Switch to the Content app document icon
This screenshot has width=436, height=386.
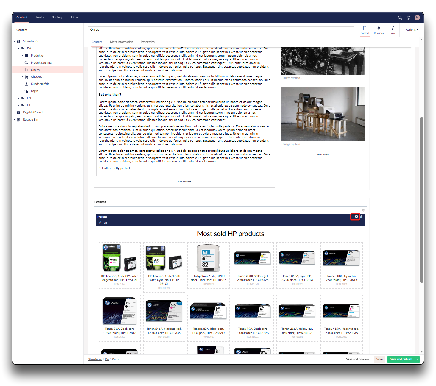pos(365,30)
